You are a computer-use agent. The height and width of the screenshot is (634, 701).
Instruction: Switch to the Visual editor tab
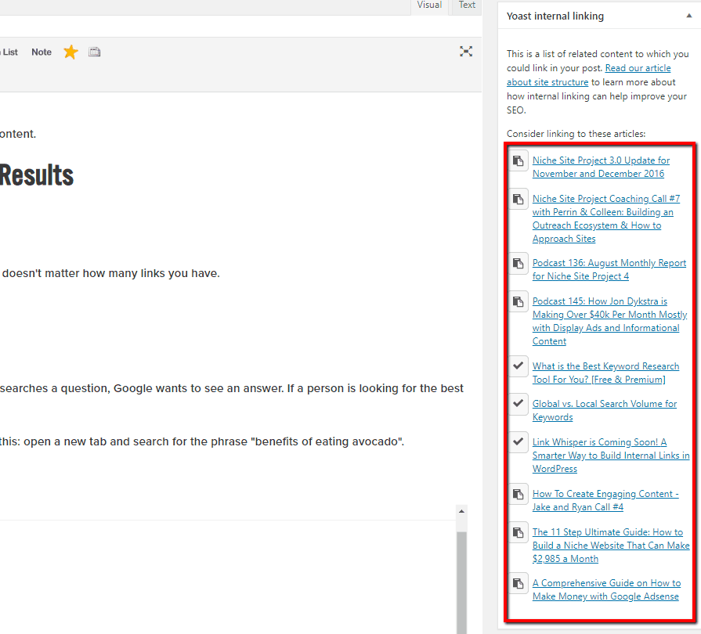[429, 5]
